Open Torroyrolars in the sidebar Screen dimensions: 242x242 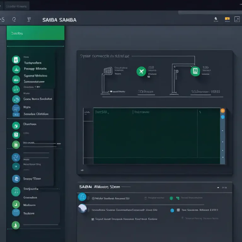tap(32, 63)
